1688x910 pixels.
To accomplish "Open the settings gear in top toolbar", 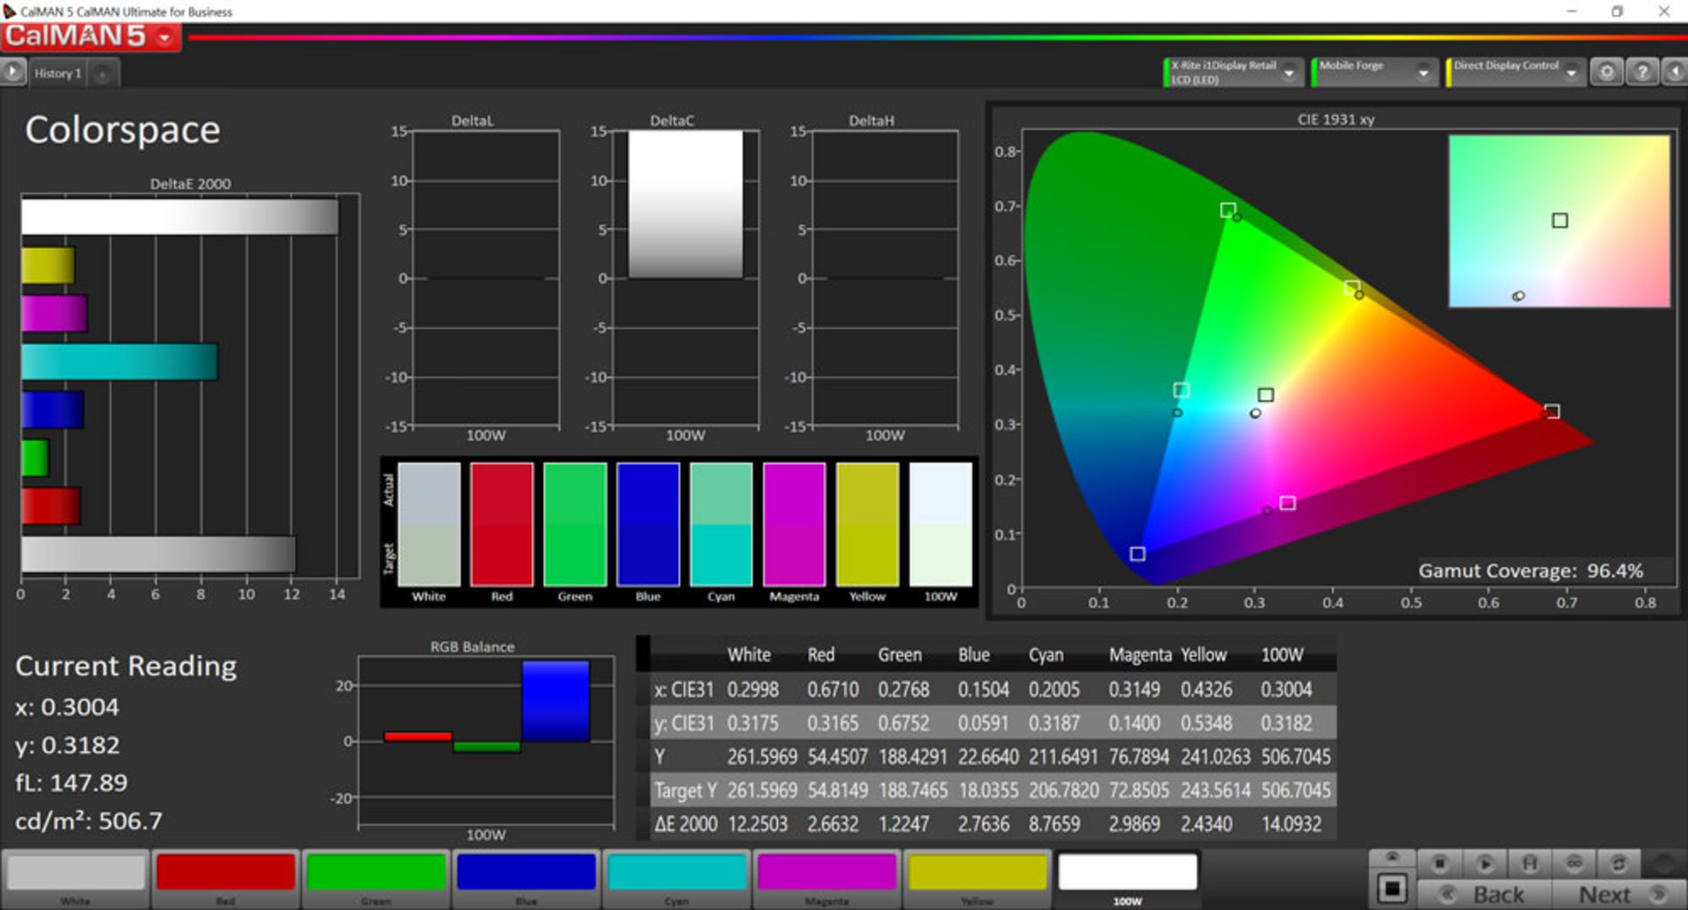I will click(1606, 72).
